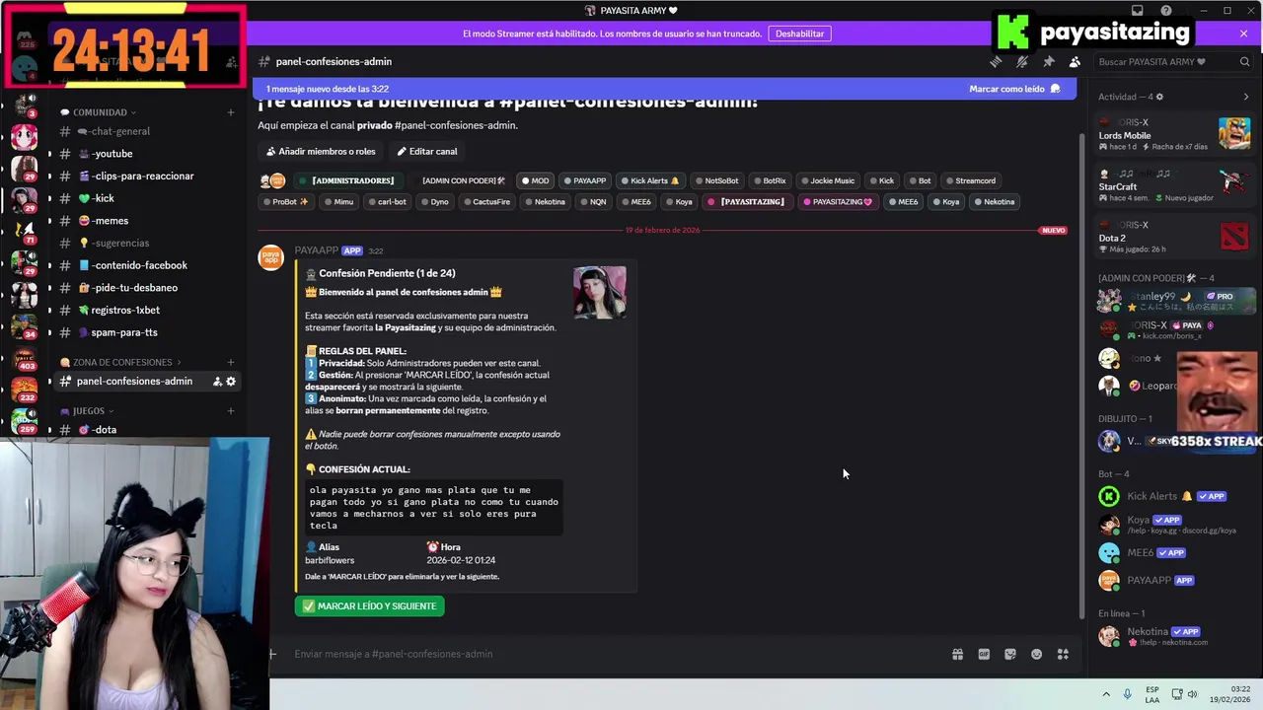Collapse the ZONA DE CONFESIONES category
The image size is (1263, 710).
tap(120, 362)
